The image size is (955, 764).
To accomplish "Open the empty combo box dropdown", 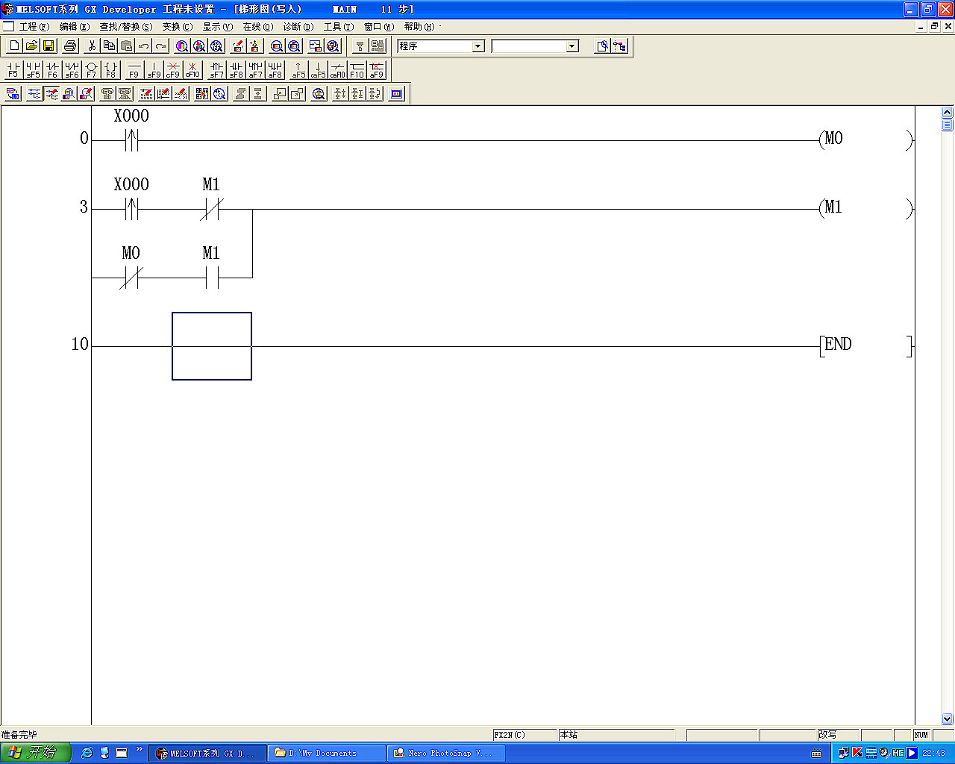I will [x=572, y=46].
